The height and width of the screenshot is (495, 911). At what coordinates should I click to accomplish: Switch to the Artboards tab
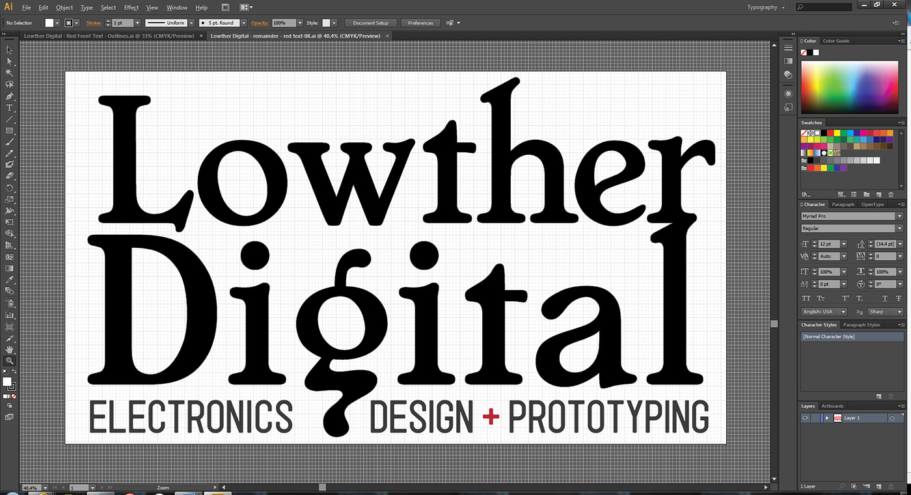pos(832,406)
